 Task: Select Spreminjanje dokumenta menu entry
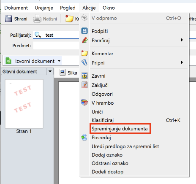120,129
